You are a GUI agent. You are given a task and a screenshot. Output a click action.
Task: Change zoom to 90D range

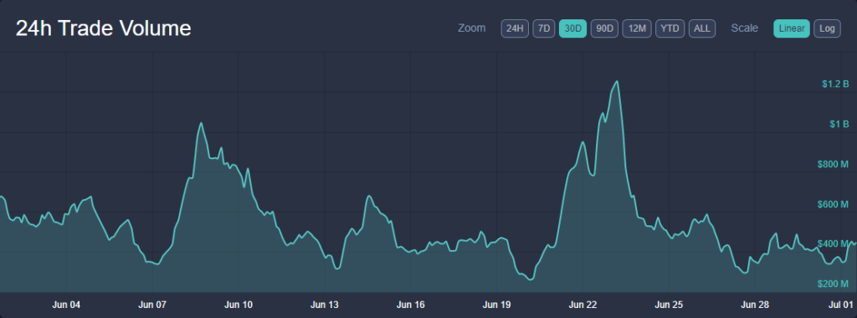pyautogui.click(x=604, y=28)
